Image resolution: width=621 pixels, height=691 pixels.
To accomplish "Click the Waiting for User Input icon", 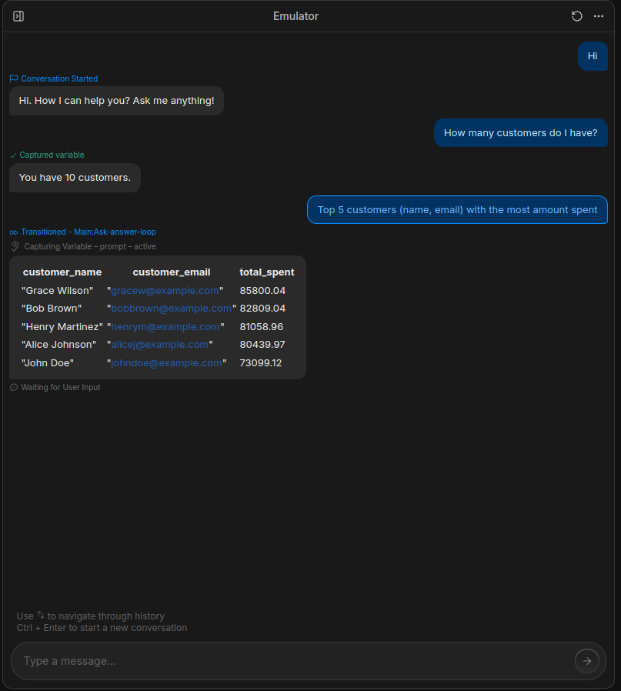I will (14, 387).
